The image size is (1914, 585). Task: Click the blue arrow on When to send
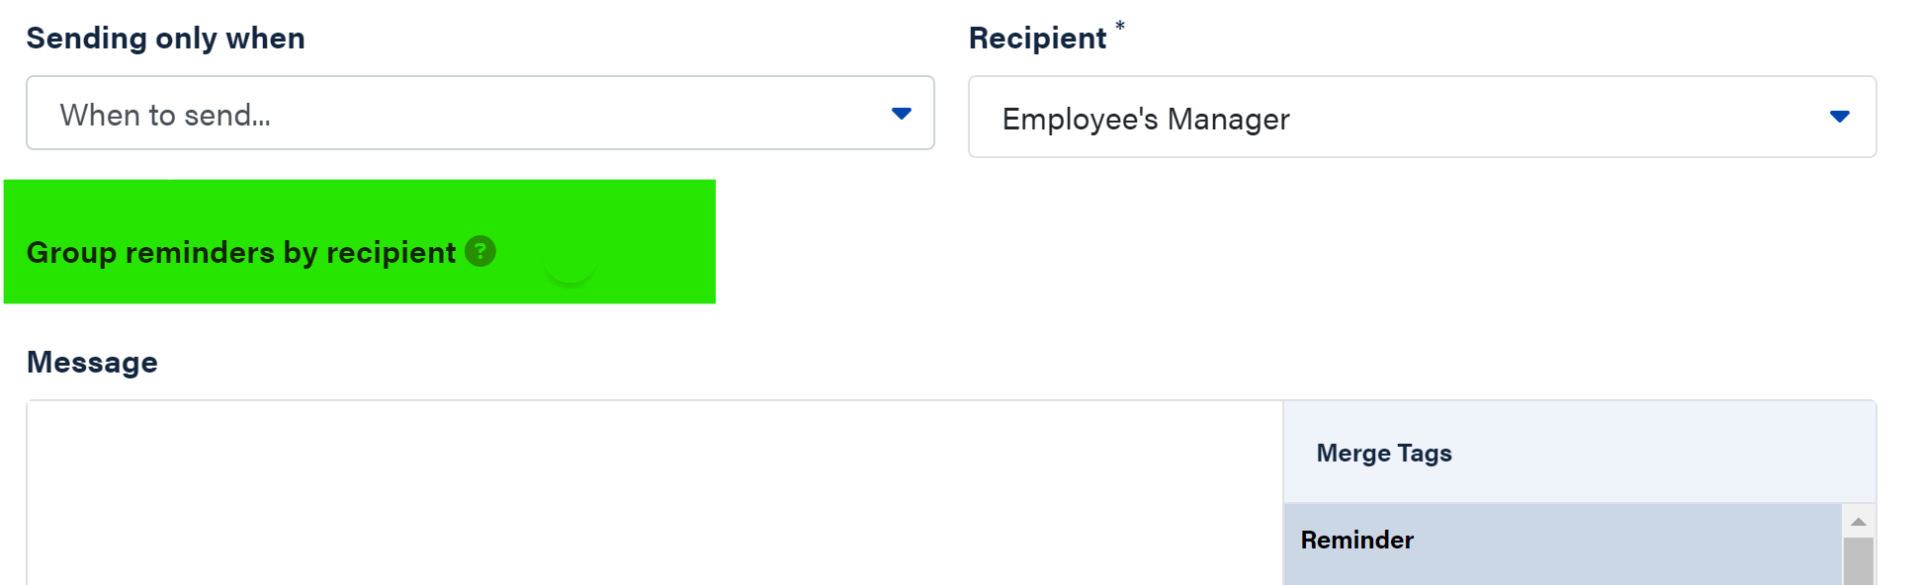[x=901, y=114]
